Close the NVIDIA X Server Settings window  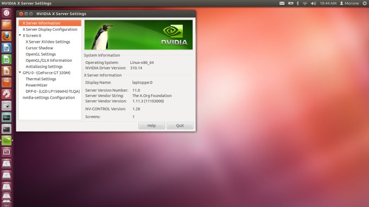pyautogui.click(x=21, y=14)
